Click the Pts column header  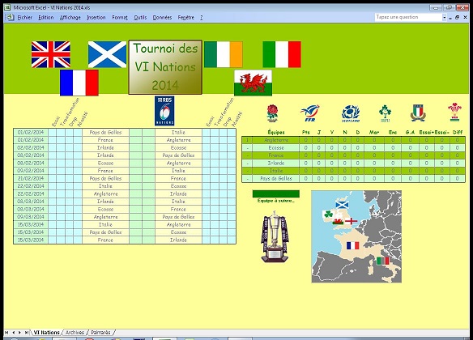coord(305,132)
